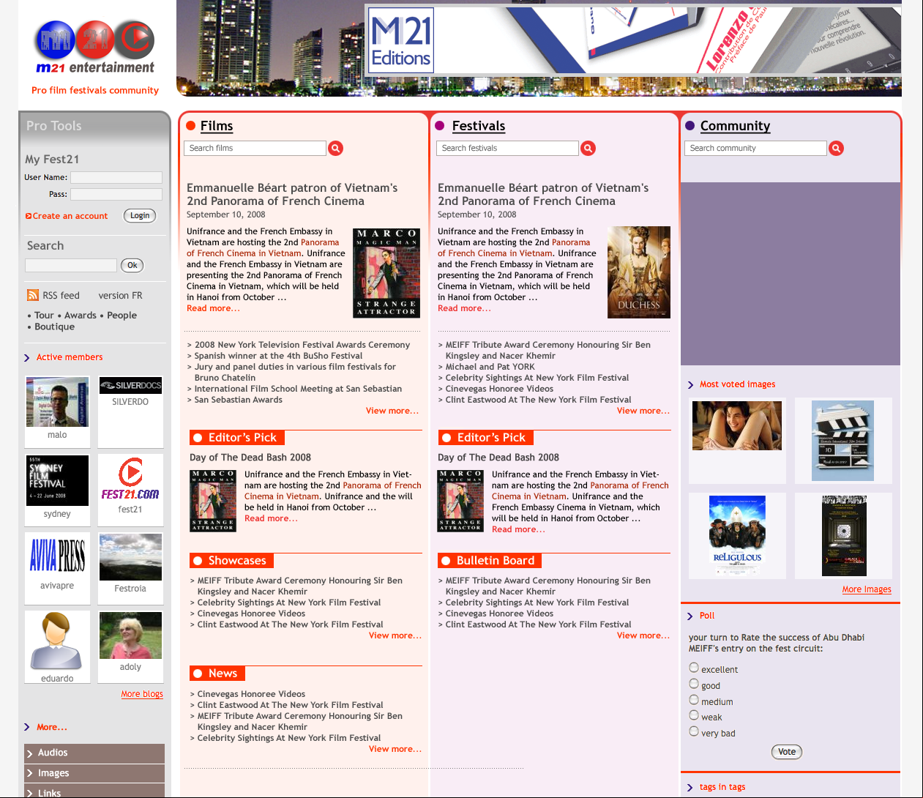Expand the Active members section arrow
Image resolution: width=923 pixels, height=798 pixels.
[27, 358]
